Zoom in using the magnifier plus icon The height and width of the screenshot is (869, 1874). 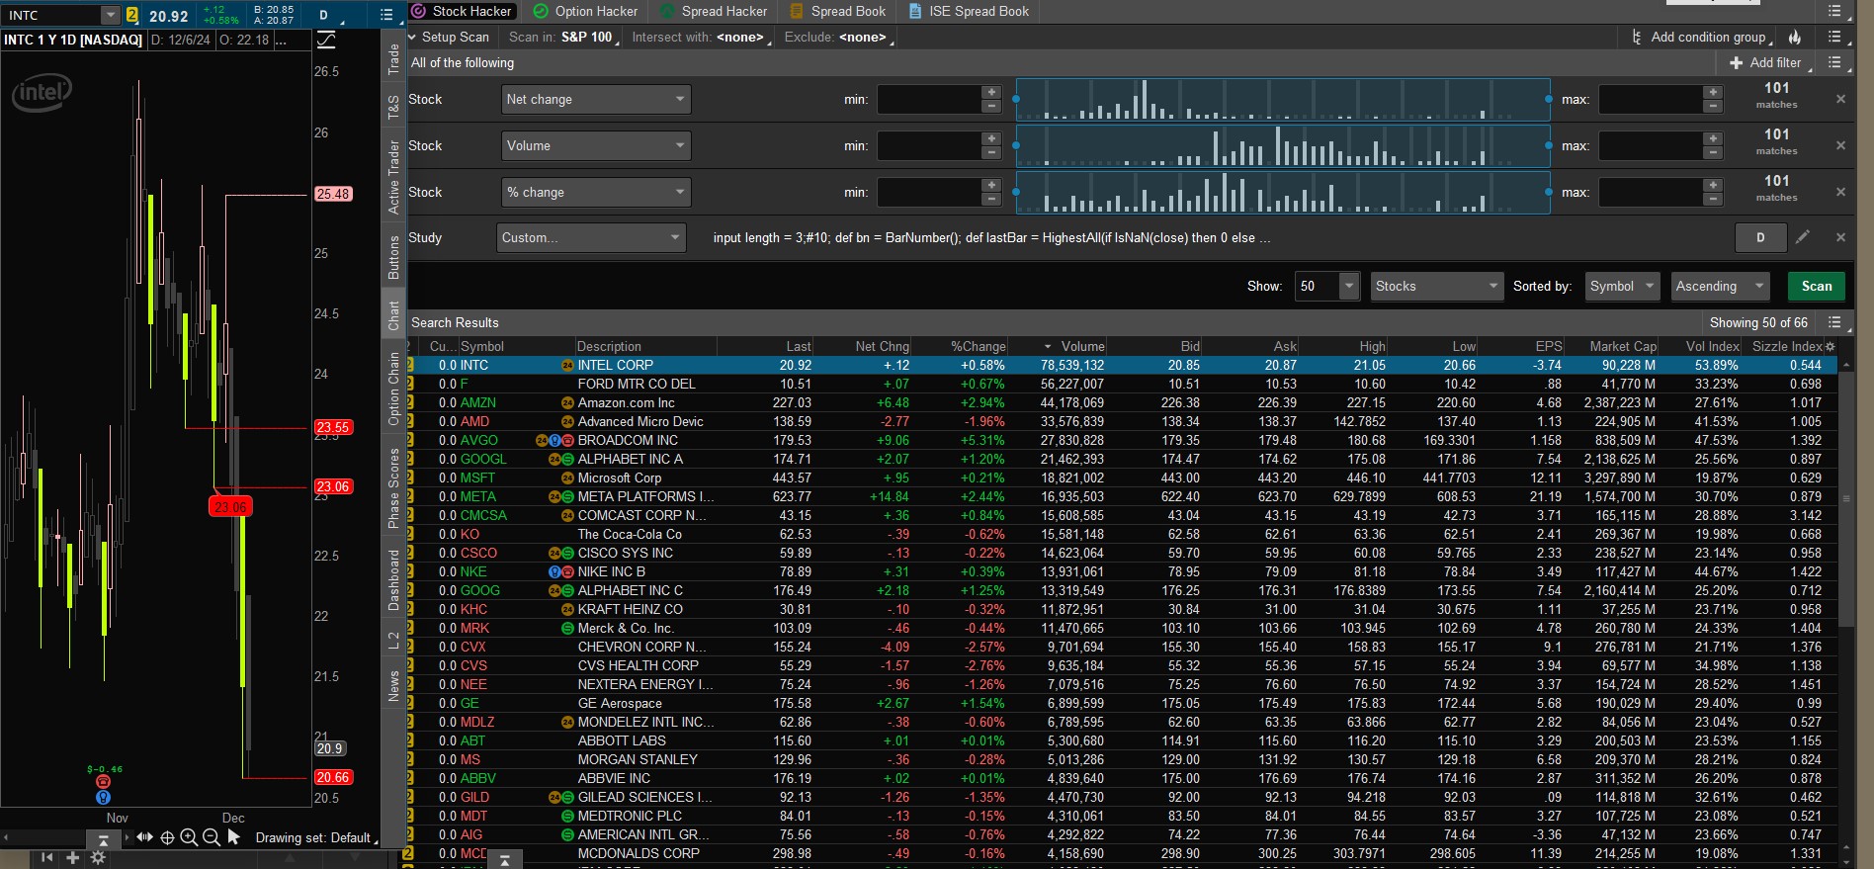coord(189,837)
